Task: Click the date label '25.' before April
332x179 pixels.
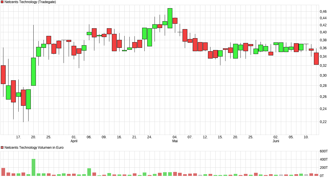Action: pos(49,137)
